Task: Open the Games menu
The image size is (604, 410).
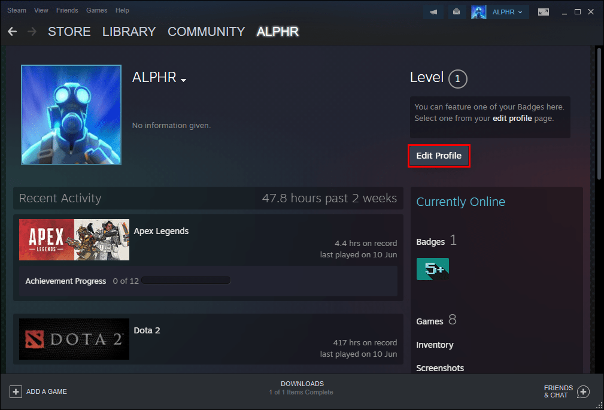Action: tap(96, 10)
